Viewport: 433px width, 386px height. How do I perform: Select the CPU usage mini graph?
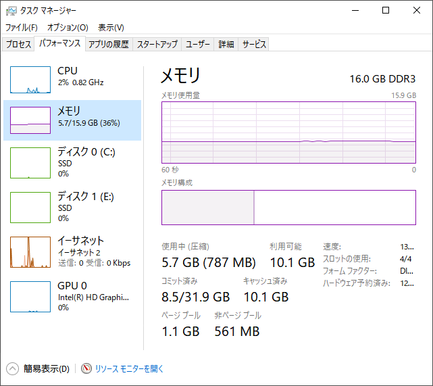click(30, 80)
